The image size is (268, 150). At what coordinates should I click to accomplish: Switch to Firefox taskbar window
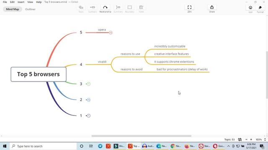pos(190,146)
